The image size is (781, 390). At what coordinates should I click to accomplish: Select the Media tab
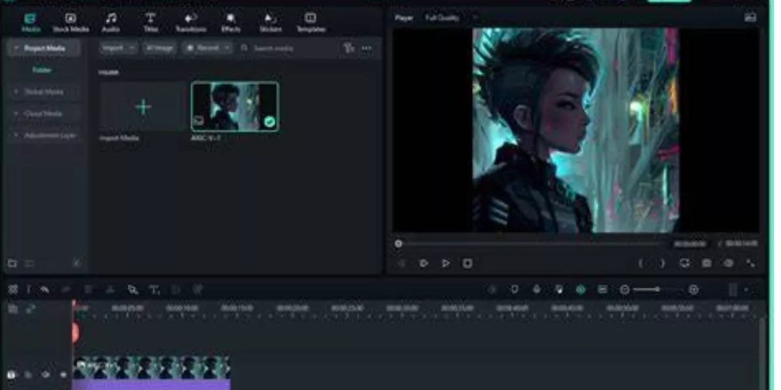click(x=30, y=22)
